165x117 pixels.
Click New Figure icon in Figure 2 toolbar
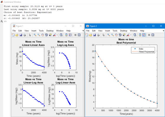pos(87,35)
